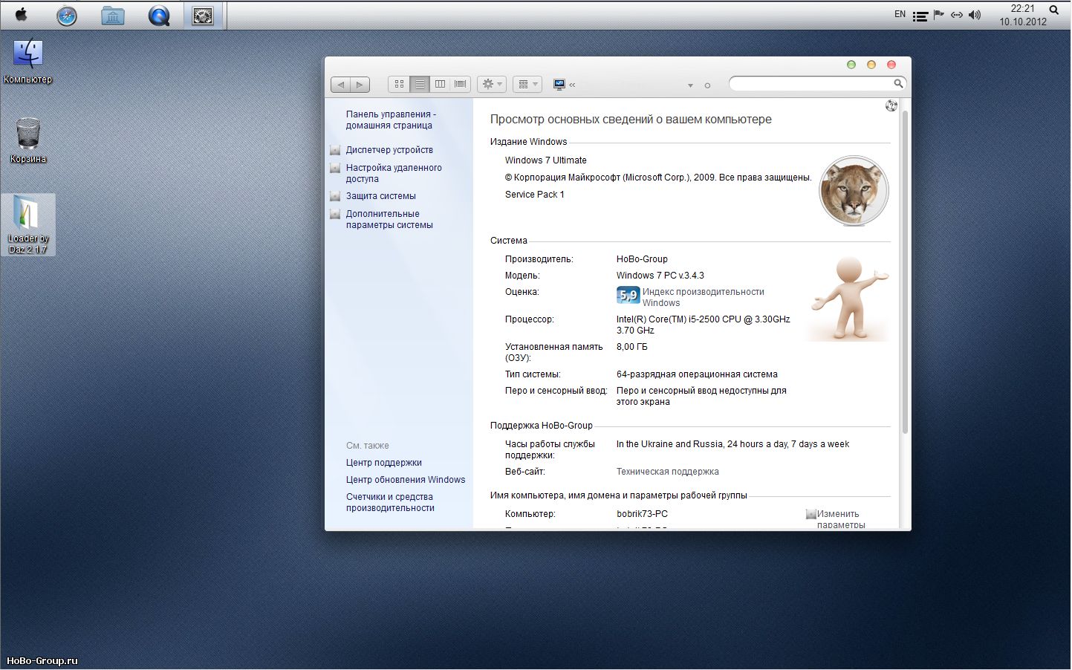Select the HoBo-Group manufacturer value

pos(642,259)
